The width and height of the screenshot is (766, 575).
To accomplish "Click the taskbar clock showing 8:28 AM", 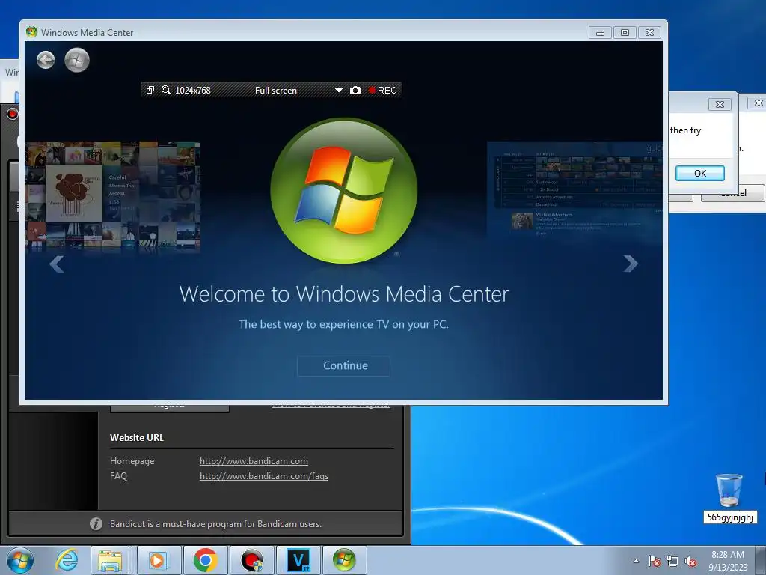I will (x=728, y=561).
